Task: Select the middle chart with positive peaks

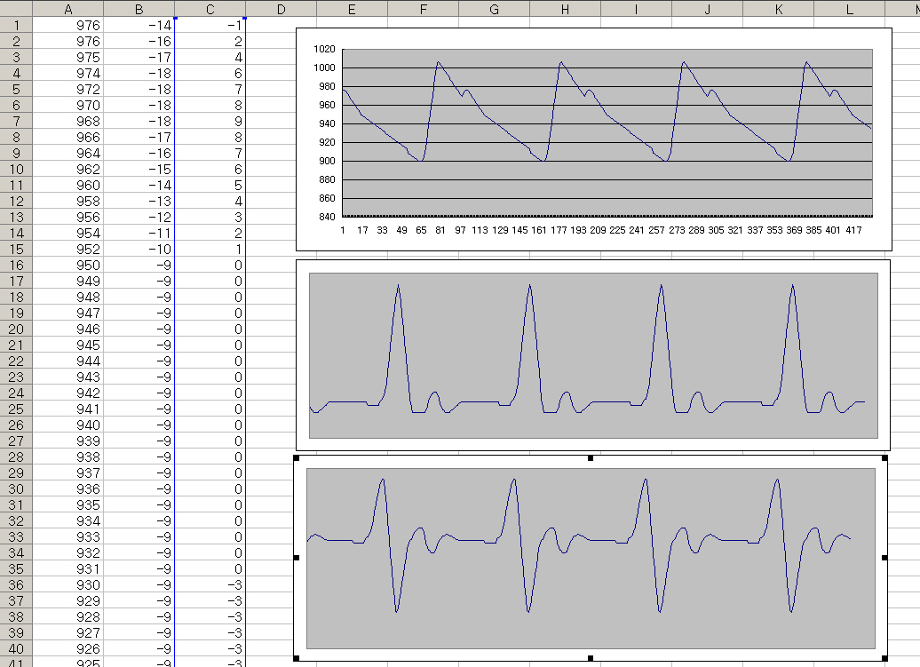Action: [593, 355]
